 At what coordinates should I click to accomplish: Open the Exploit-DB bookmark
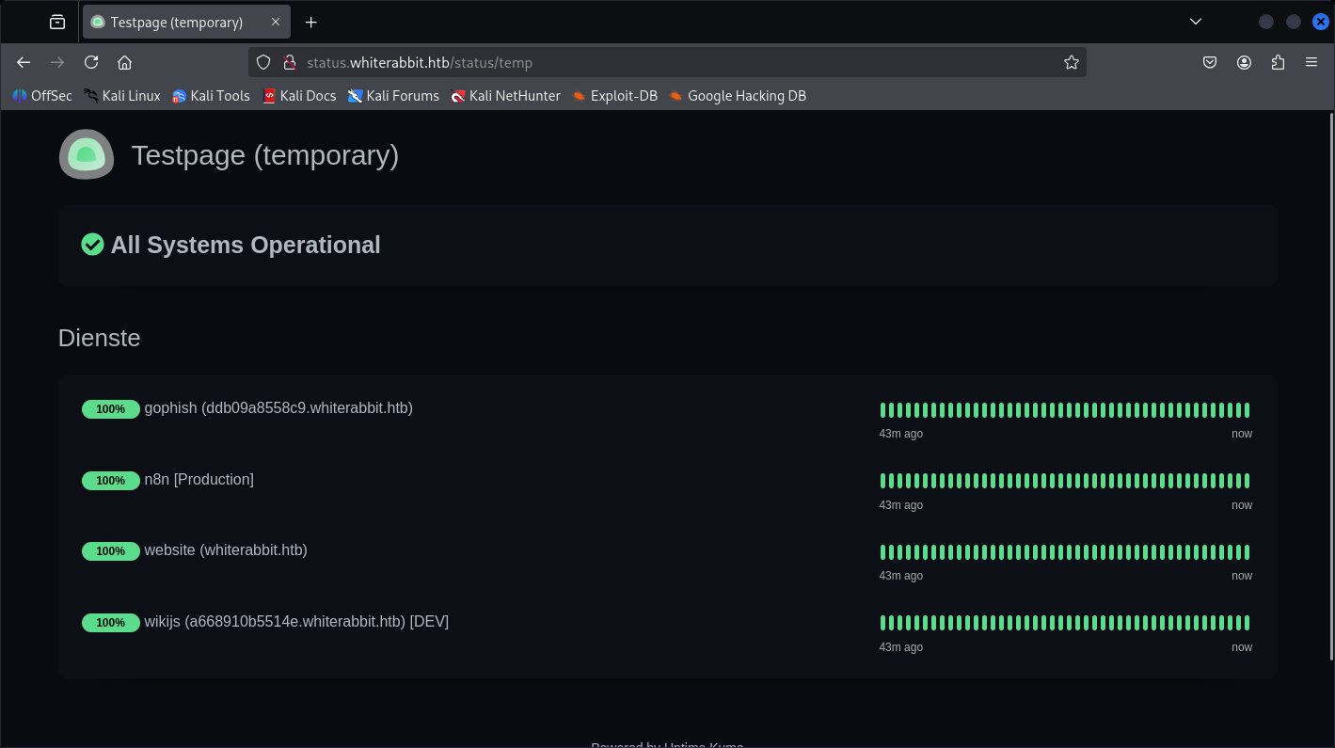[x=614, y=95]
